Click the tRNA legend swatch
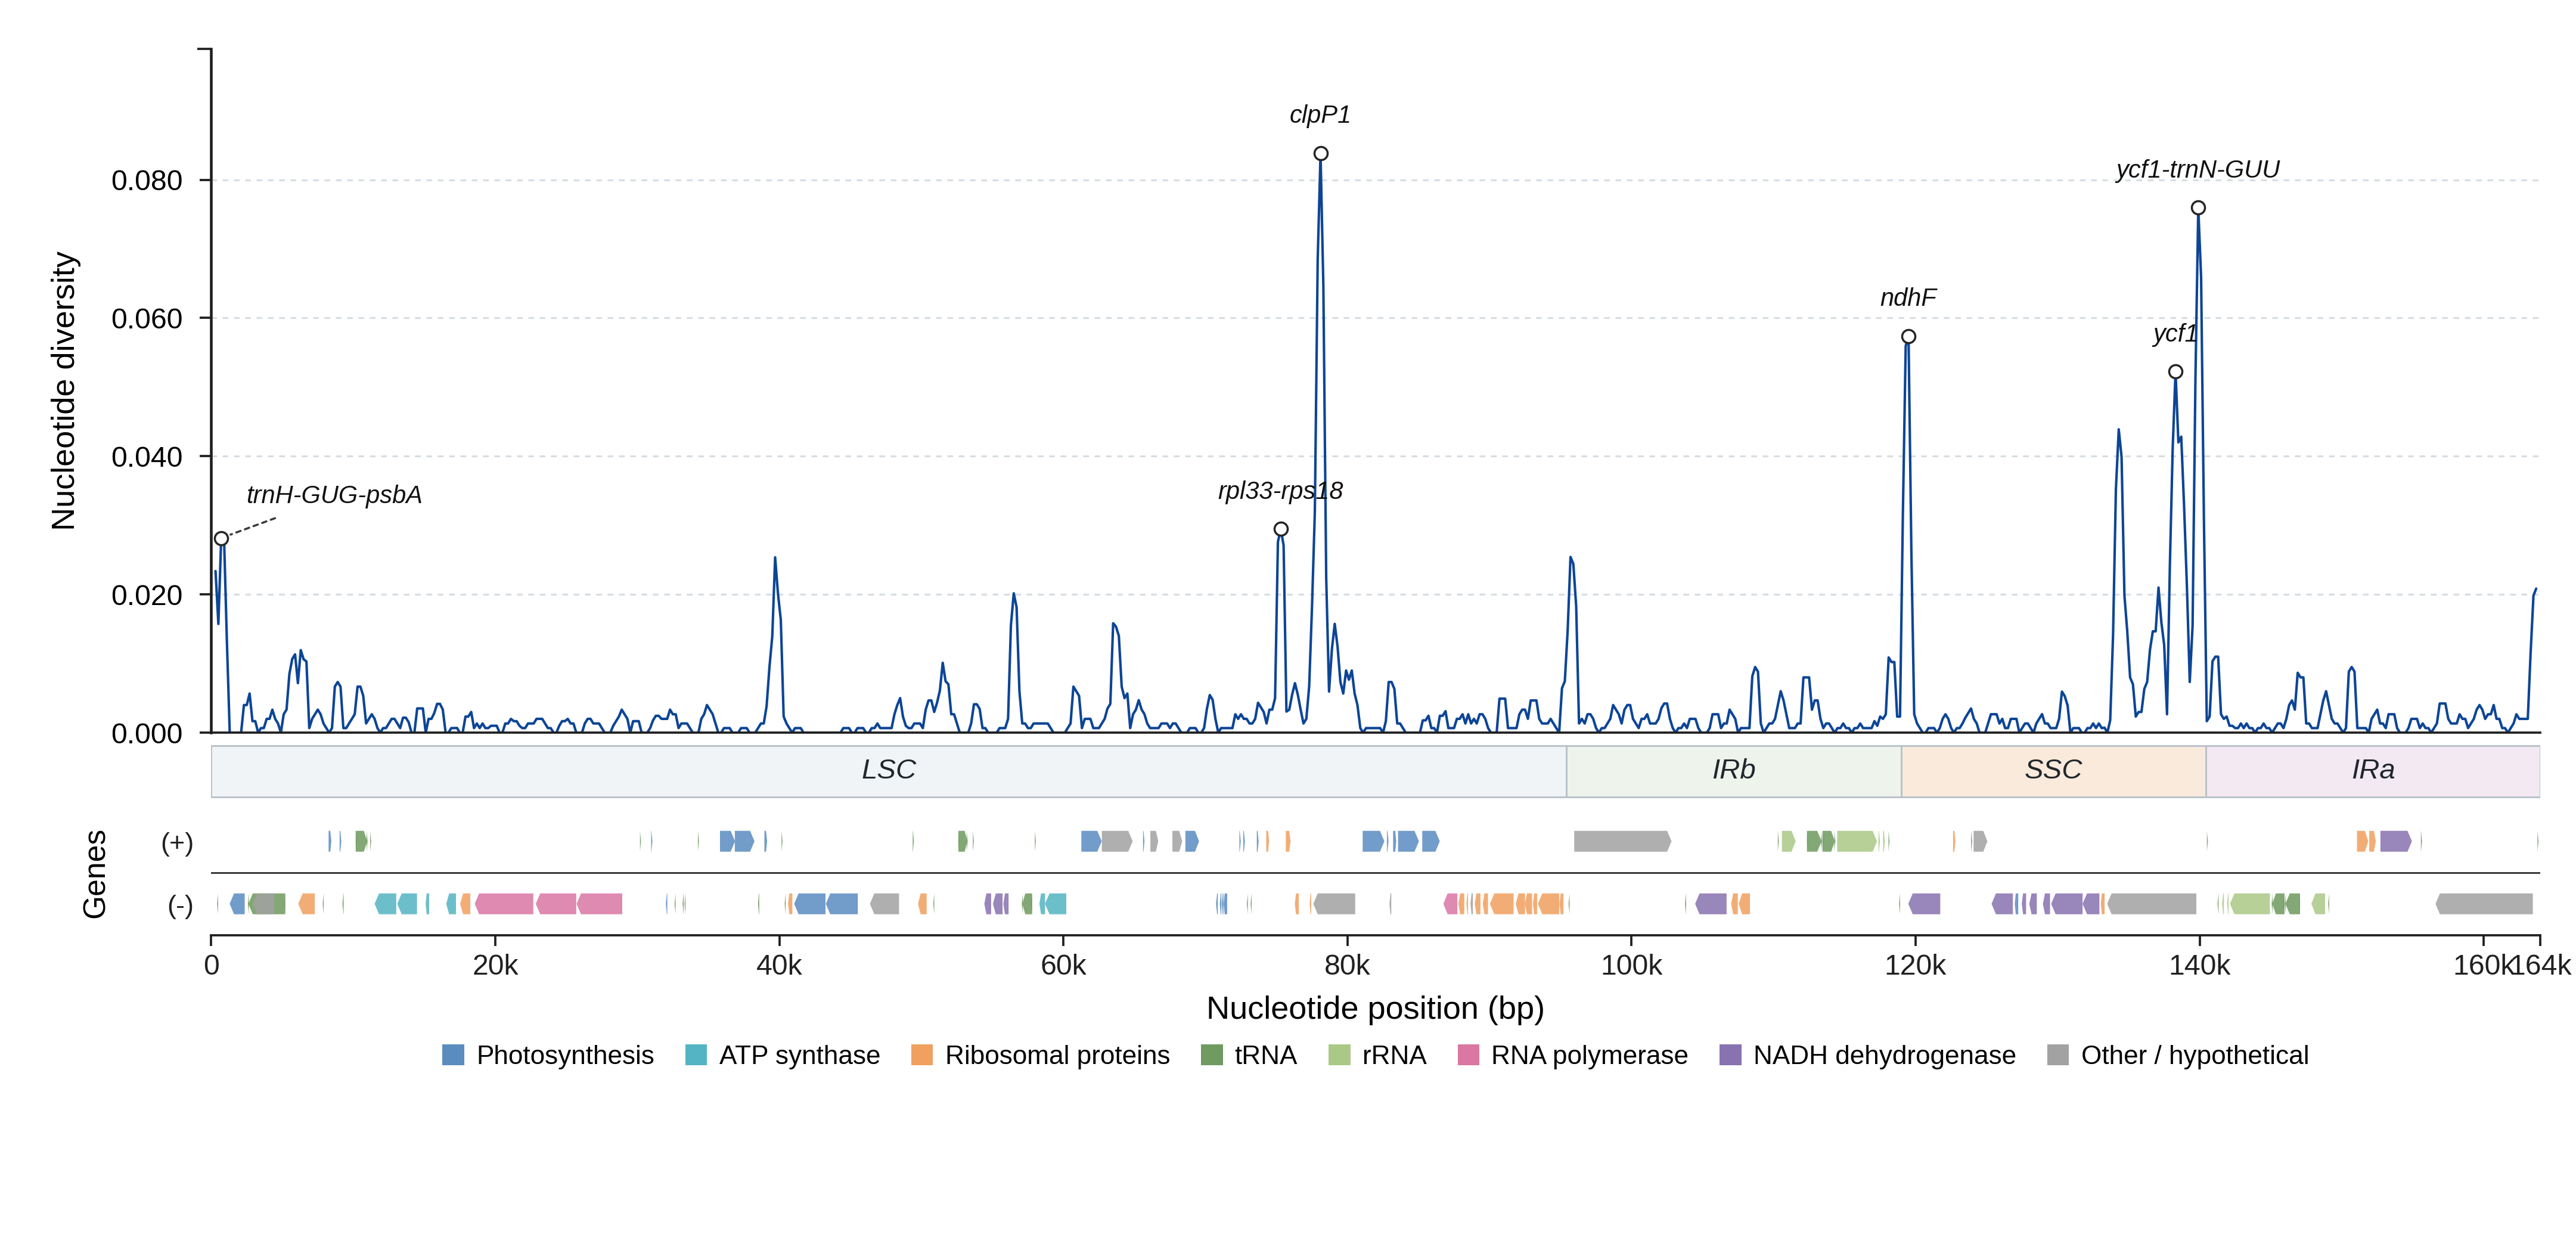The image size is (2576, 1253). tap(1211, 1055)
